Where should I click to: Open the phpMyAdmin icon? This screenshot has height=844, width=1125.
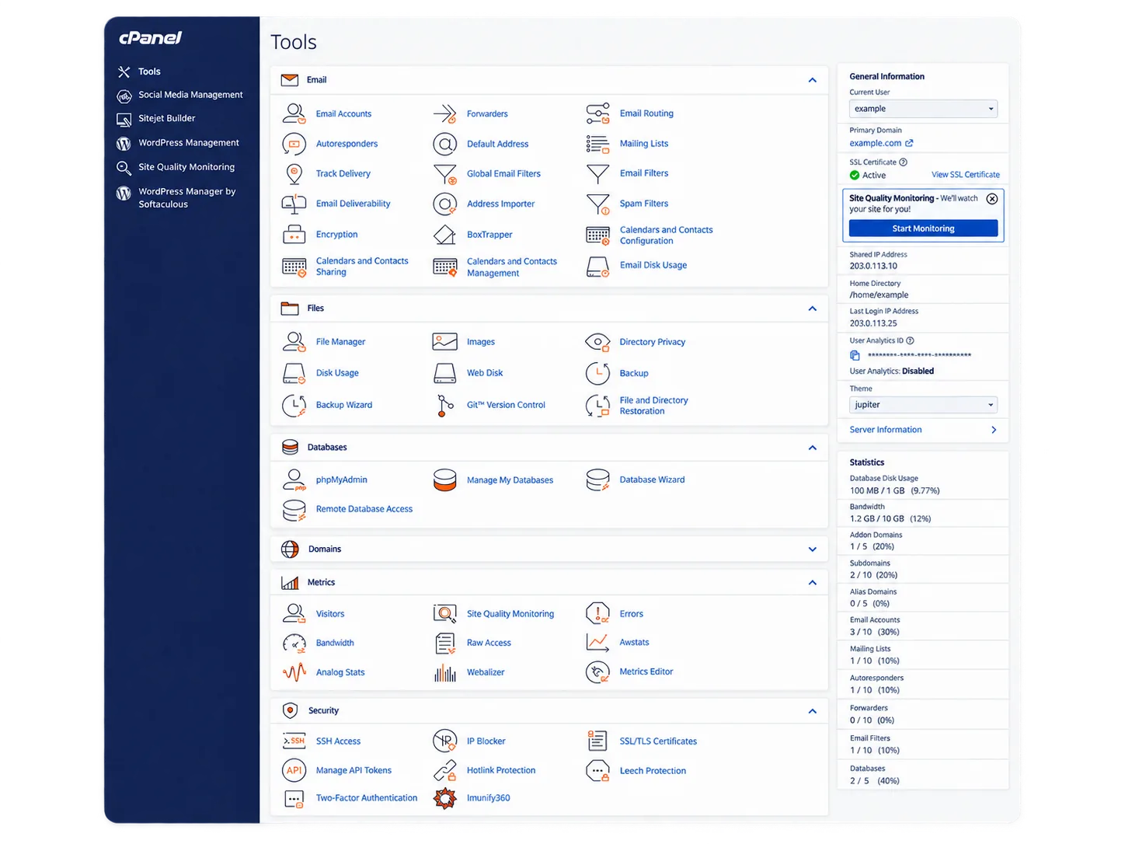(x=294, y=480)
